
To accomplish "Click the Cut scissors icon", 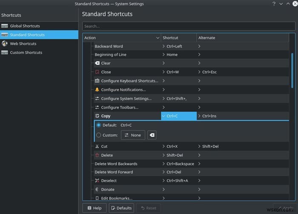I will point(97,146).
